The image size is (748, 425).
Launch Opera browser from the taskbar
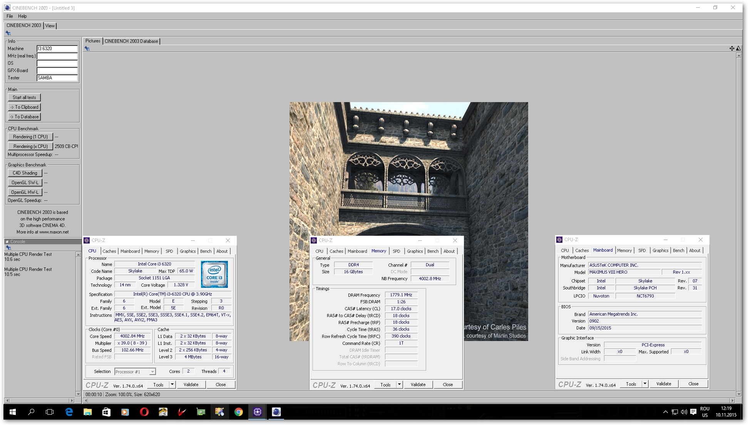[x=144, y=412]
